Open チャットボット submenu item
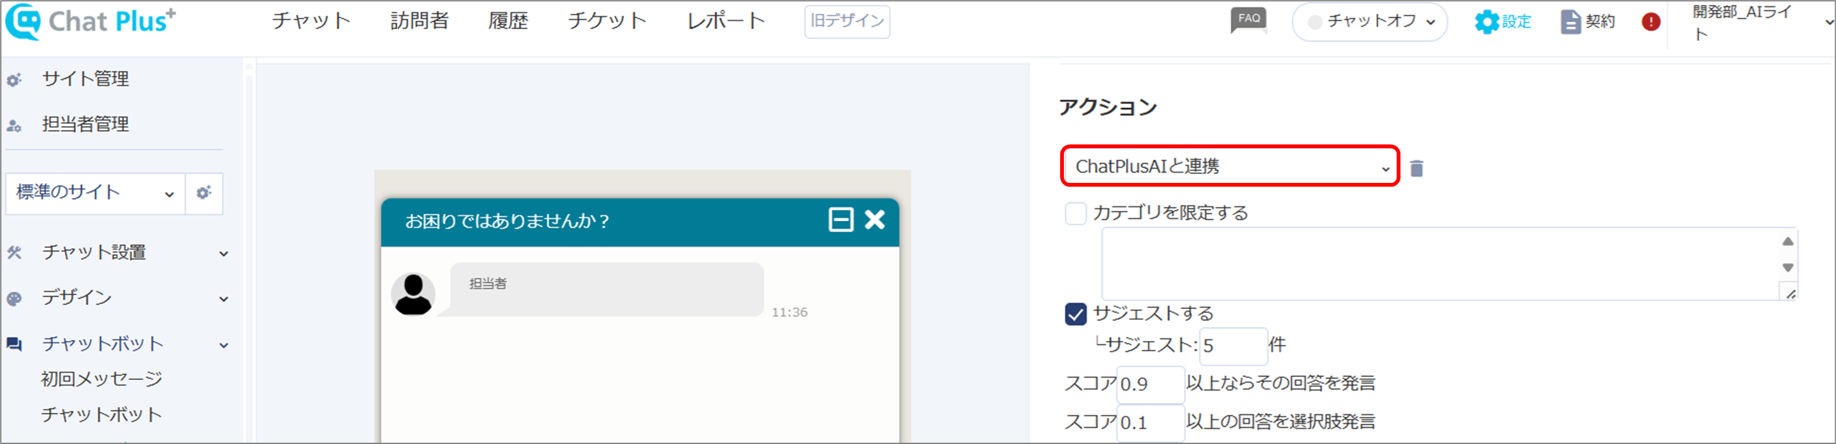 click(x=102, y=415)
